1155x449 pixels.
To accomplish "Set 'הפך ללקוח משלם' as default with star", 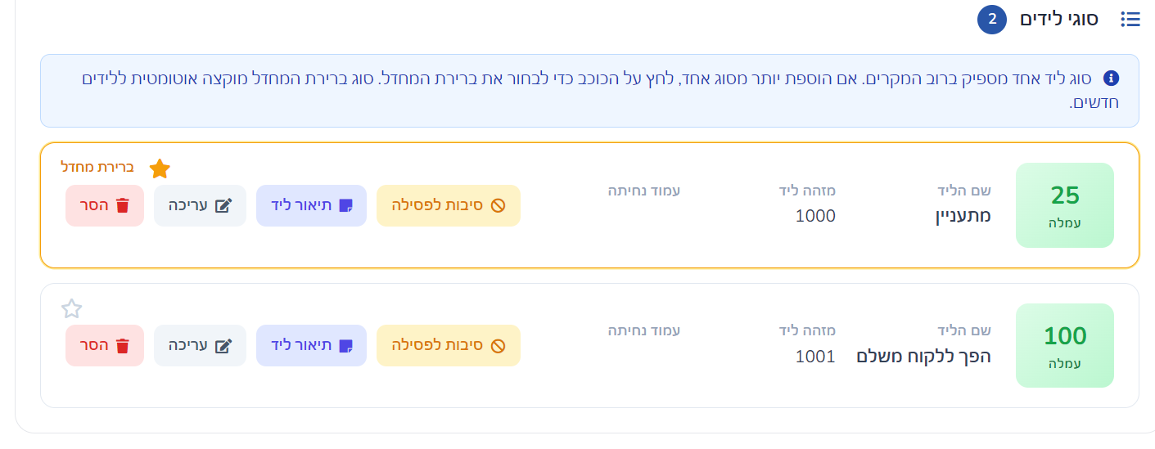I will tap(72, 309).
